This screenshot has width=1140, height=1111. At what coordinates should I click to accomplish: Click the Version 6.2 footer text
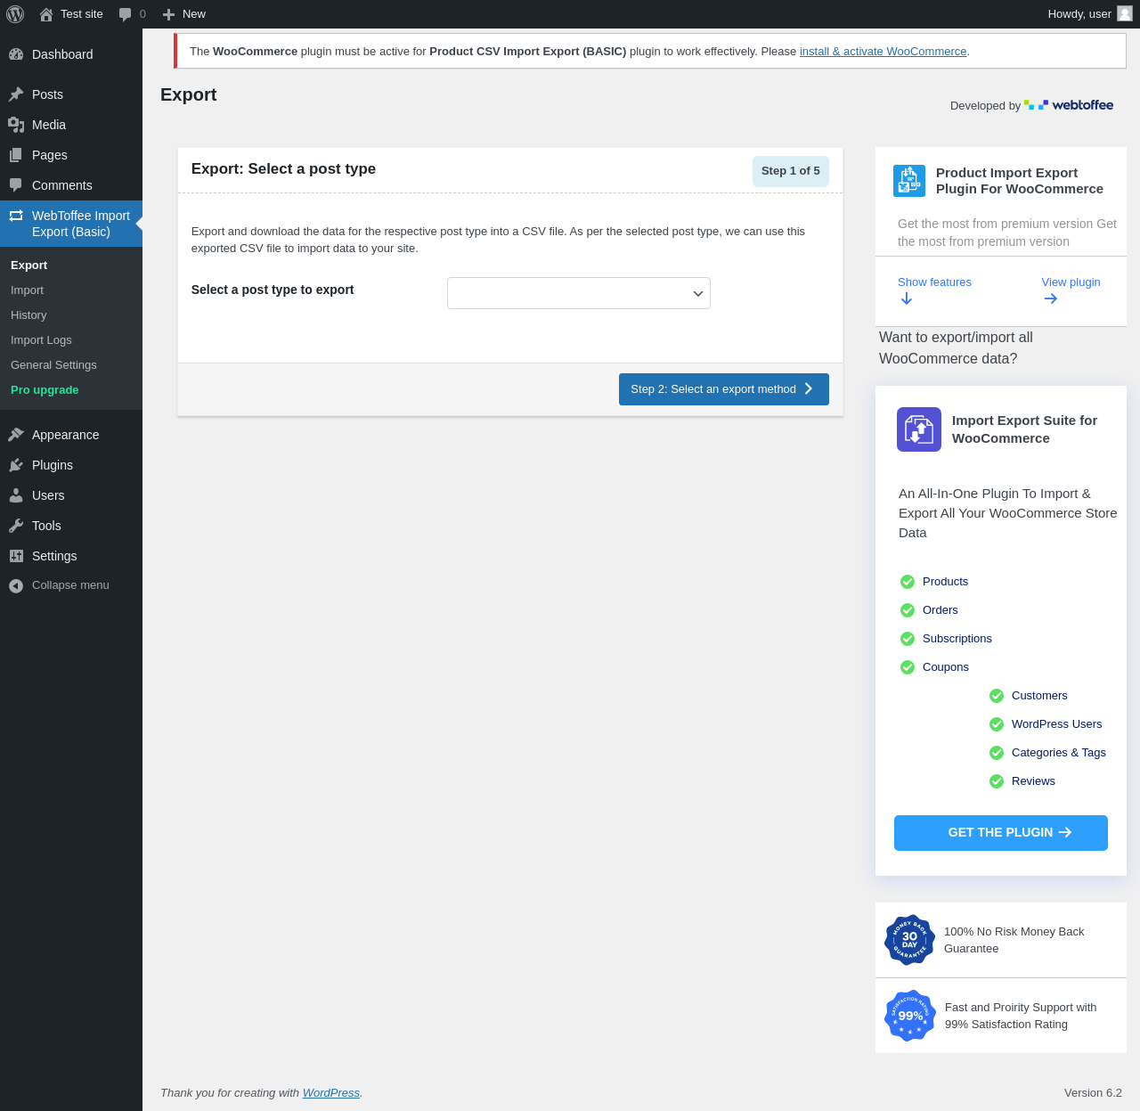click(x=1093, y=1093)
